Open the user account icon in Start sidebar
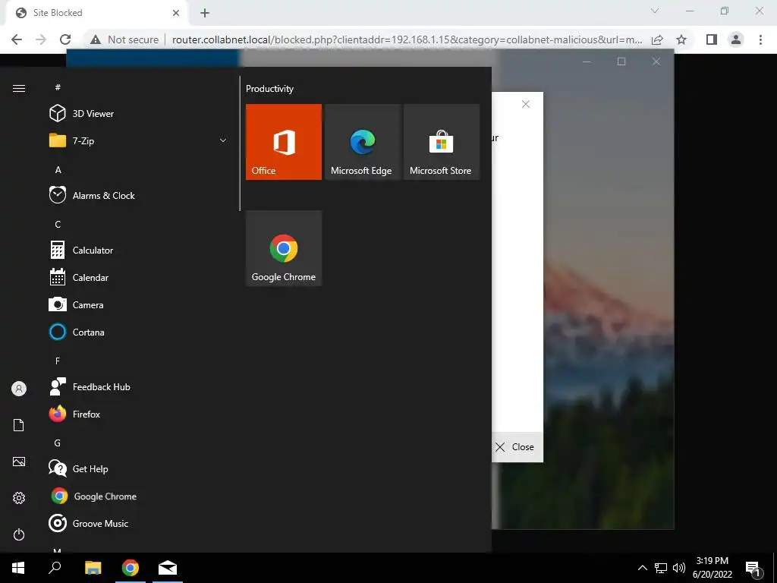 (x=19, y=389)
